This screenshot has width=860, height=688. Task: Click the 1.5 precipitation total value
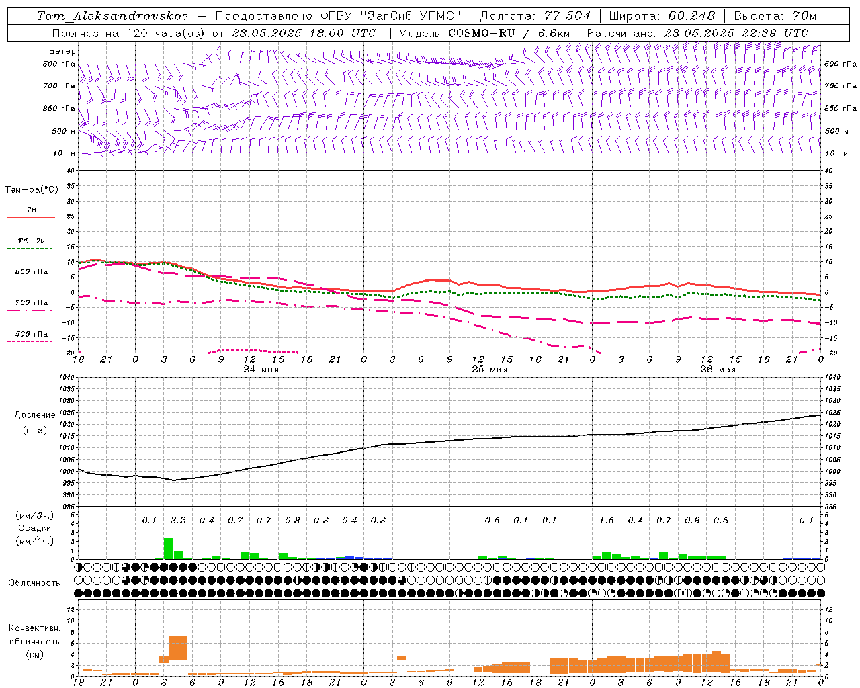point(607,521)
